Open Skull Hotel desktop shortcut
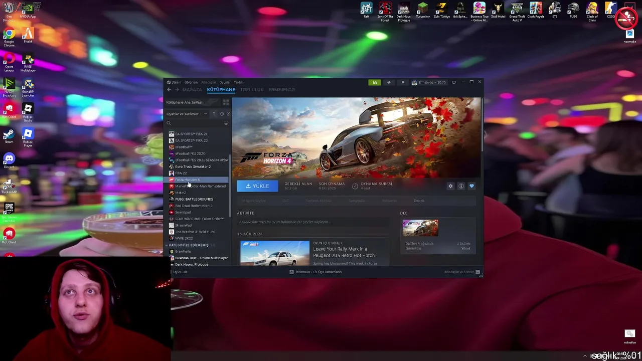Image resolution: width=642 pixels, height=361 pixels. coord(498,11)
